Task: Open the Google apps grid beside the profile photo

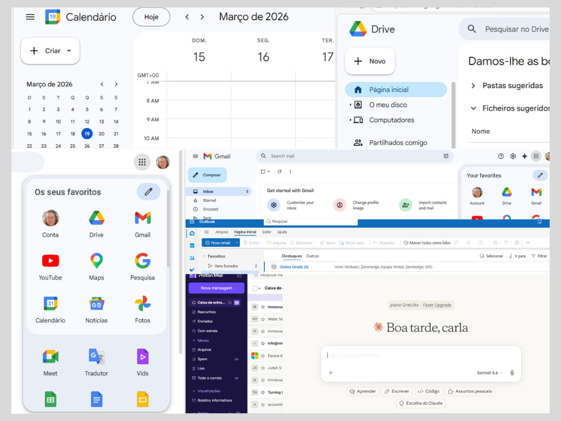Action: pos(142,162)
